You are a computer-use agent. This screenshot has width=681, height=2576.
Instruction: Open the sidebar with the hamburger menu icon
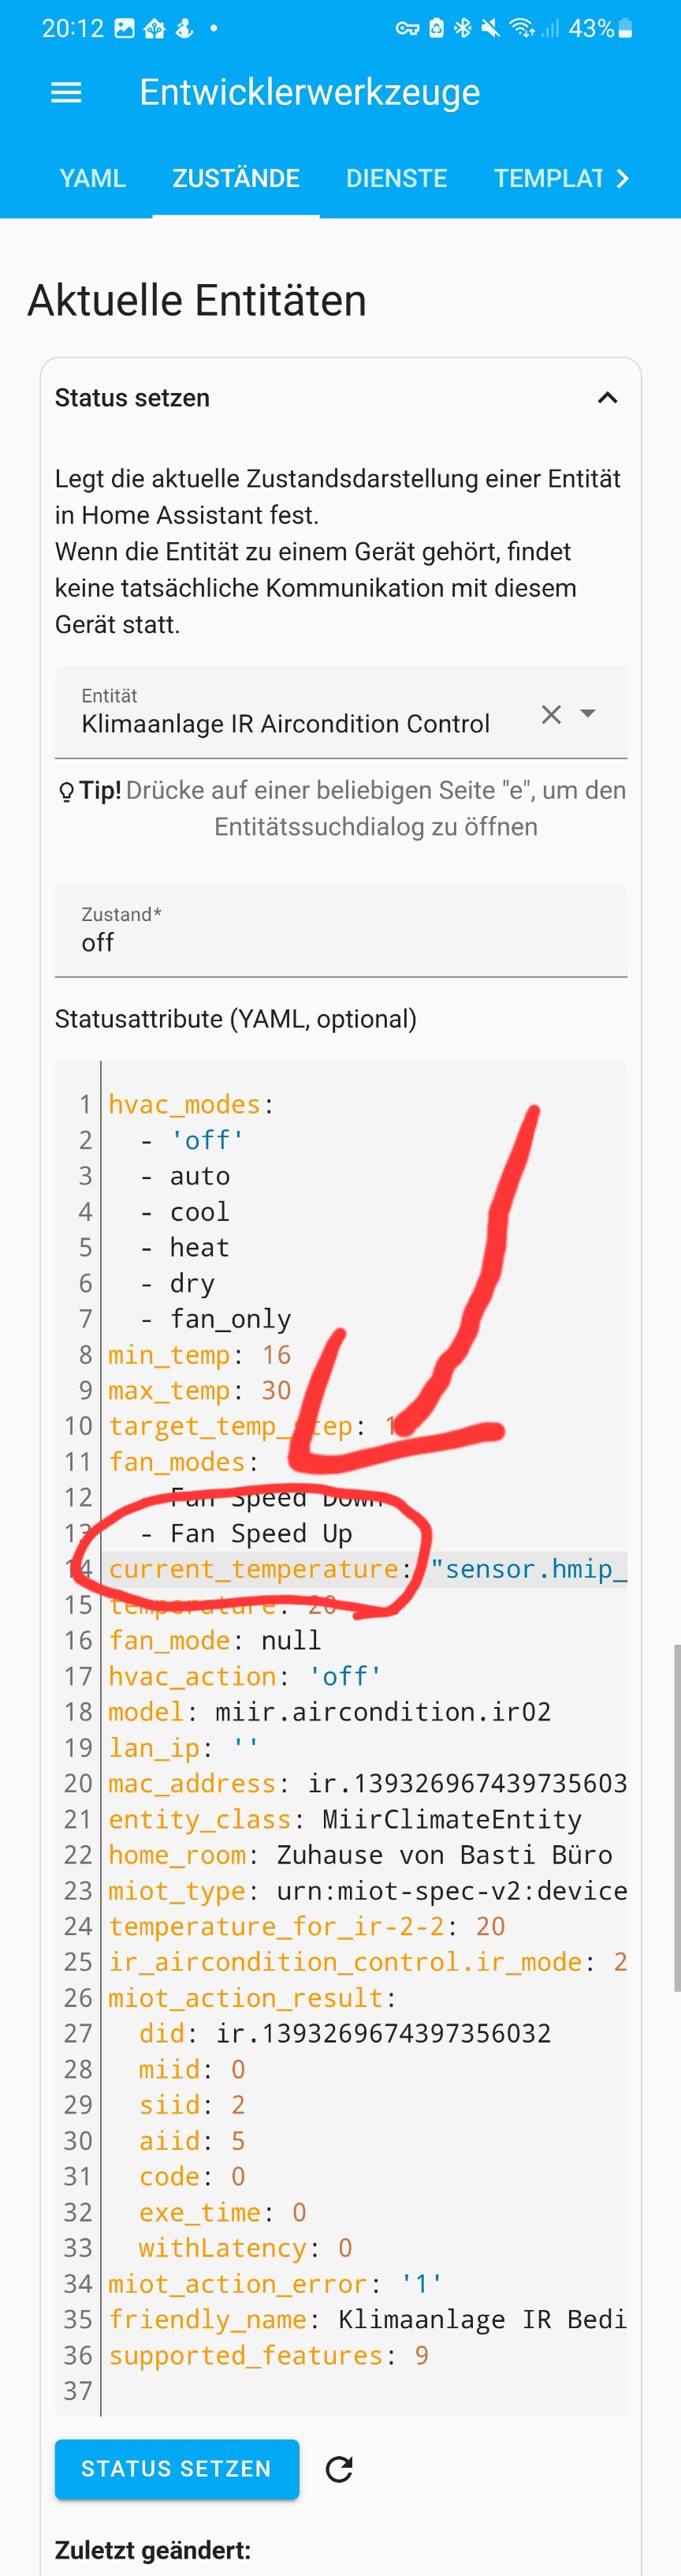tap(66, 92)
